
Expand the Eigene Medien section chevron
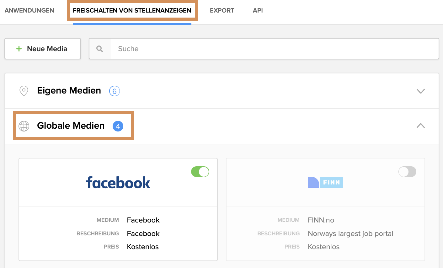[x=420, y=91]
